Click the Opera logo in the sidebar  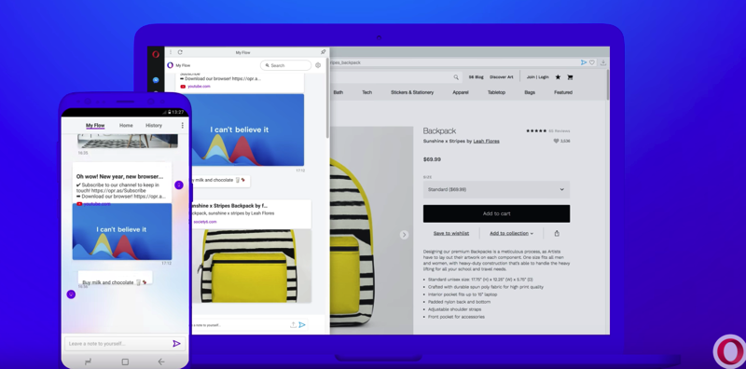(156, 54)
